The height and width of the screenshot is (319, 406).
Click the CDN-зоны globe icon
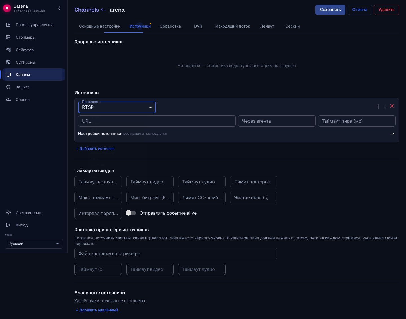(8, 62)
